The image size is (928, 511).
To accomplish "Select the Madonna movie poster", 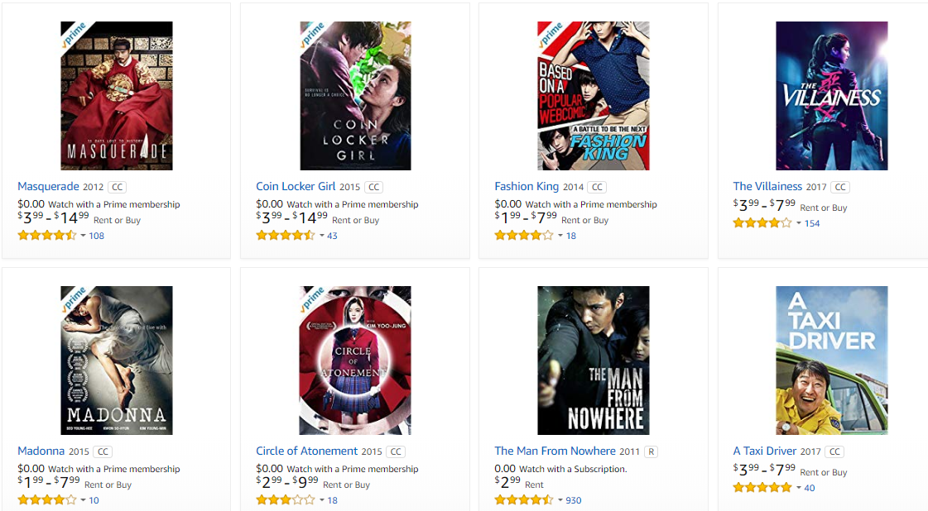I will click(x=117, y=361).
